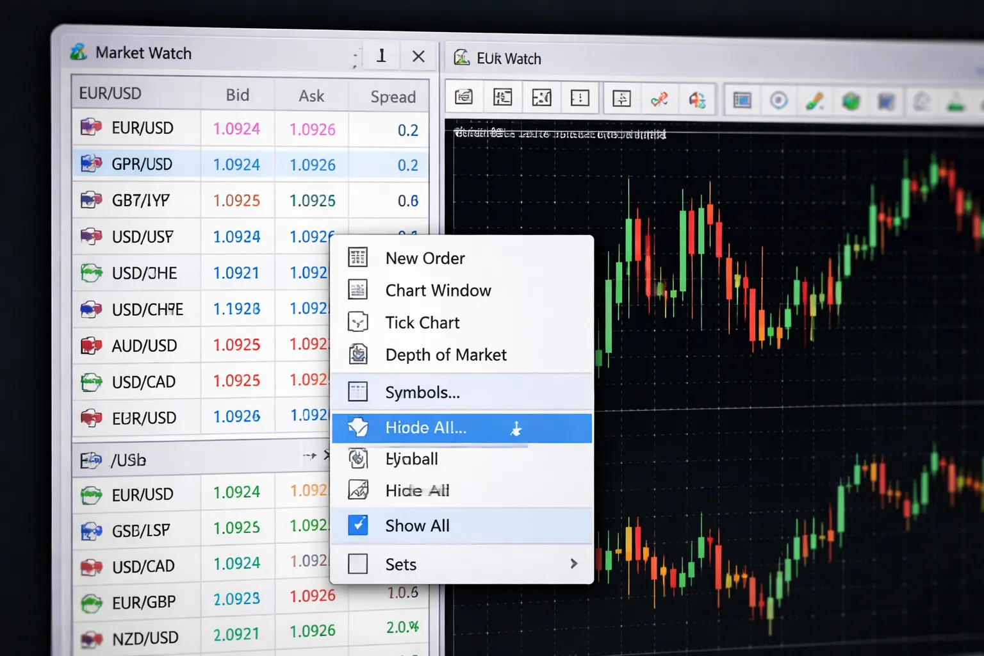Click the EUR/GBP bid value 2.0923

click(x=237, y=599)
